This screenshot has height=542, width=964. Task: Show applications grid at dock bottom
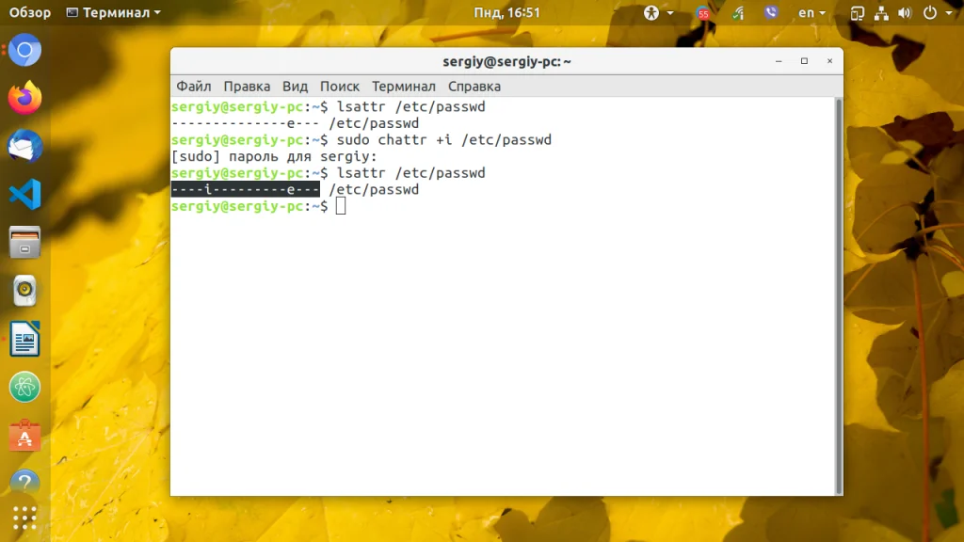click(24, 518)
